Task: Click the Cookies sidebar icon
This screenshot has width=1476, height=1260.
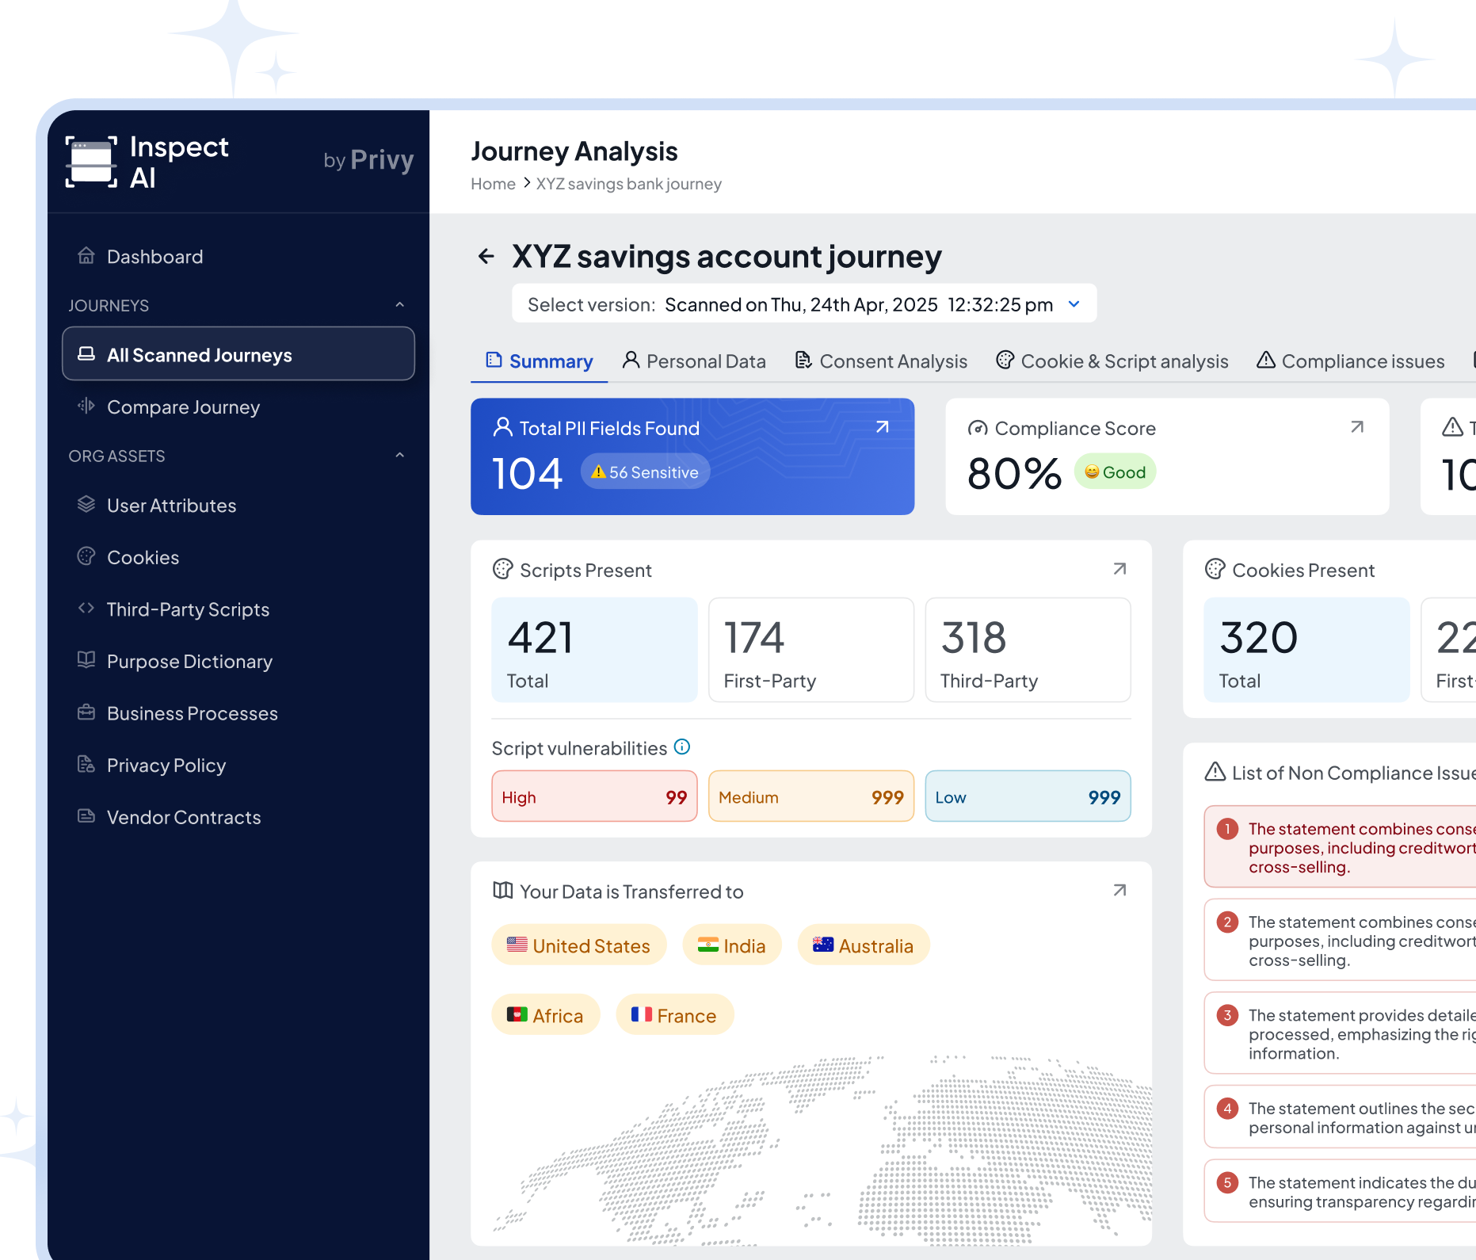Action: pos(86,556)
